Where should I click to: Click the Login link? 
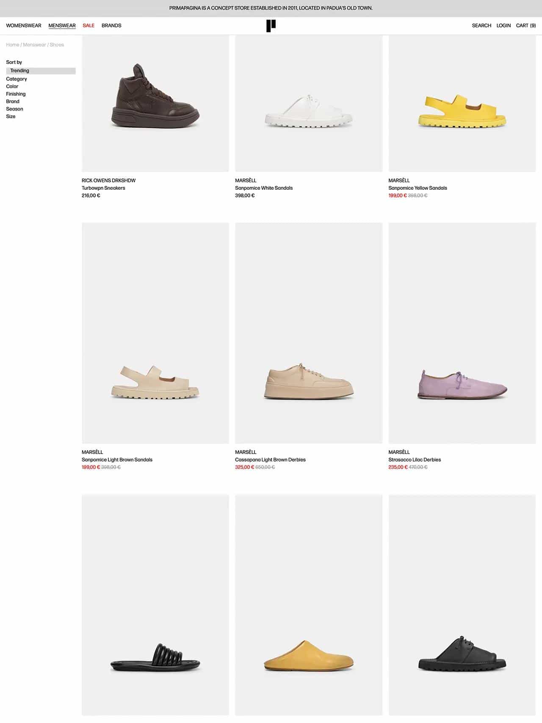(503, 25)
